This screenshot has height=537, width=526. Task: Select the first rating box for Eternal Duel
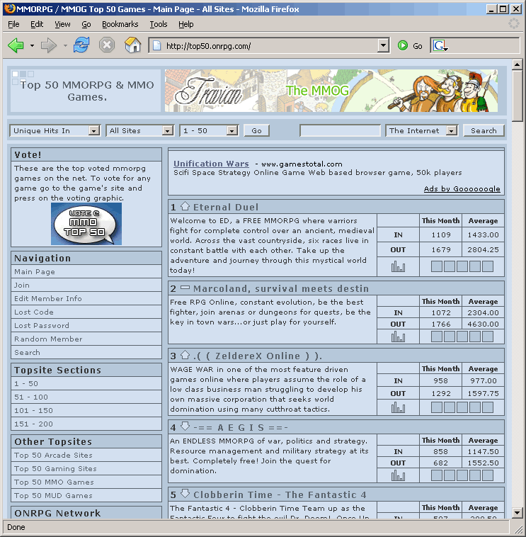coord(437,266)
